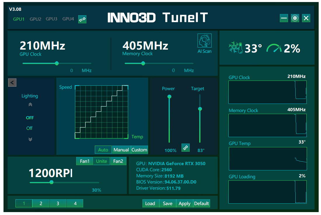Viewport: 321px width, 215px height.
Task: Click the Lighting label
Action: point(30,96)
